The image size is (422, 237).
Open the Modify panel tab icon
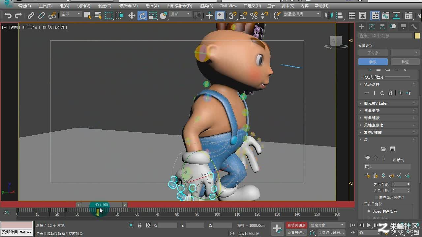(x=372, y=27)
